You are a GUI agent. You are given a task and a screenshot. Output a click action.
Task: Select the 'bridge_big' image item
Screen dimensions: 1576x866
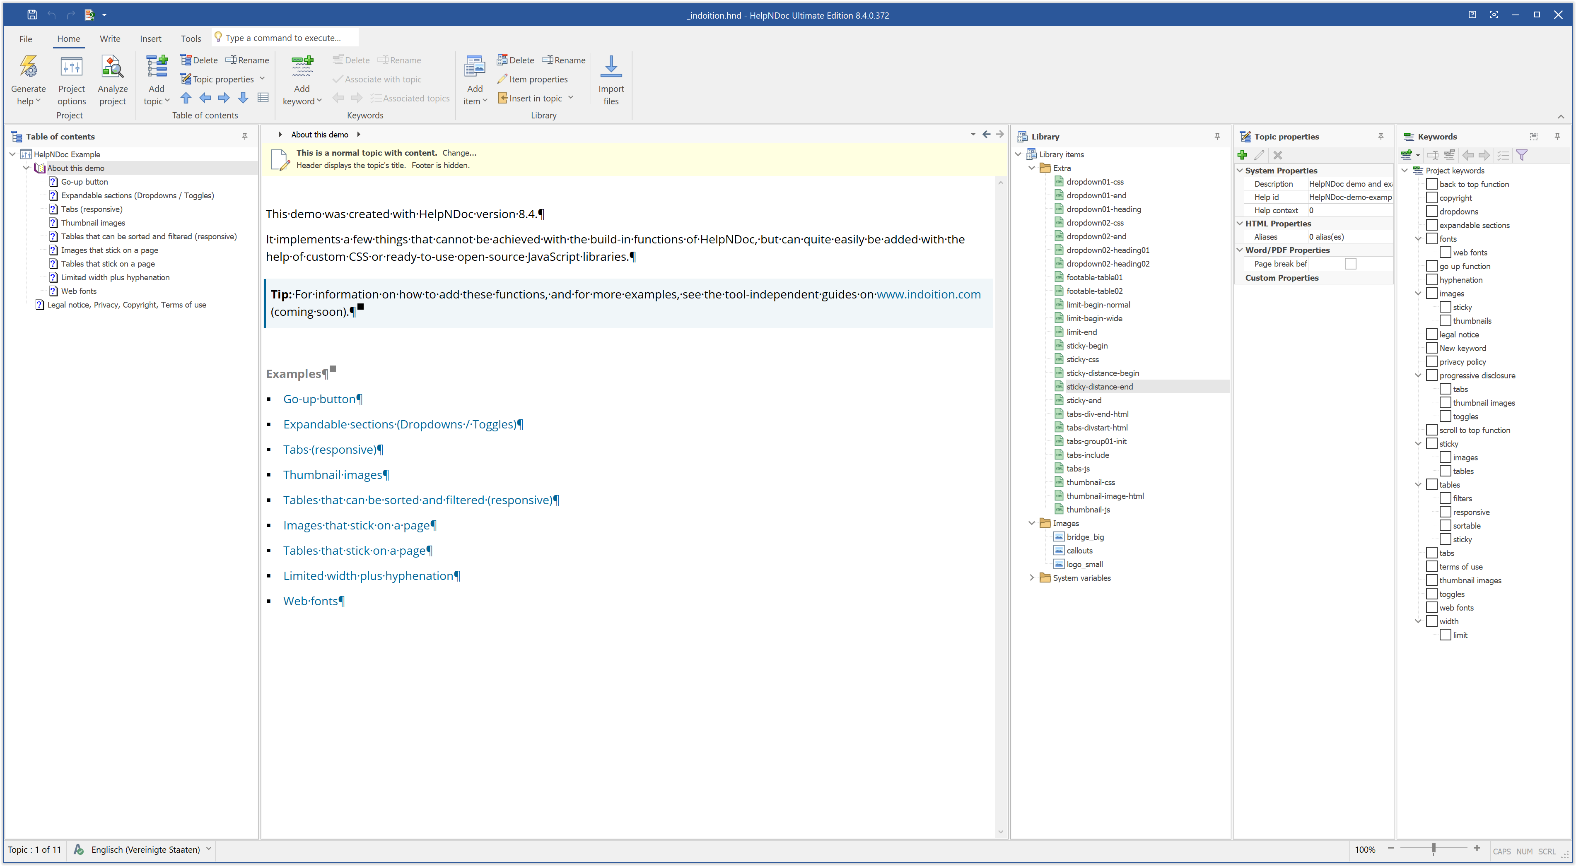click(1085, 536)
